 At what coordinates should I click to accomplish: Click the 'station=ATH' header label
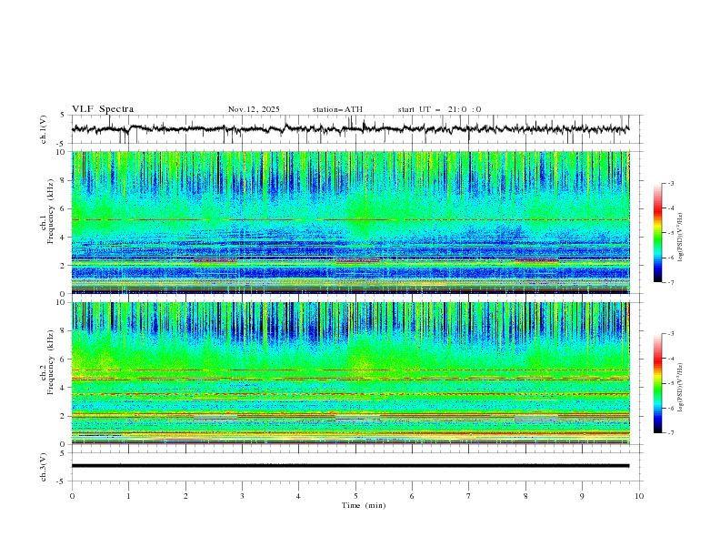tap(337, 109)
